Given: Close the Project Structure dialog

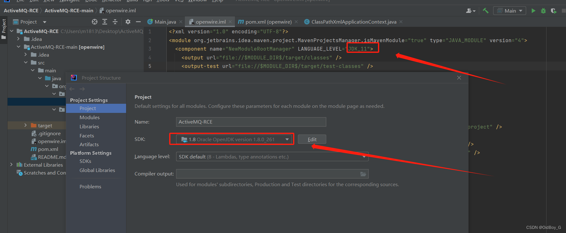Looking at the screenshot, I should 459,78.
